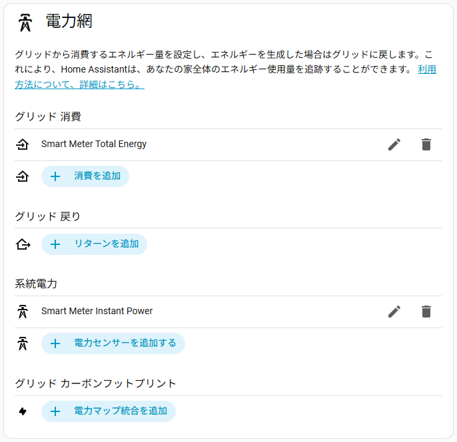Click the transmission tower icon beside 電力網 title
The image size is (457, 442).
25,23
